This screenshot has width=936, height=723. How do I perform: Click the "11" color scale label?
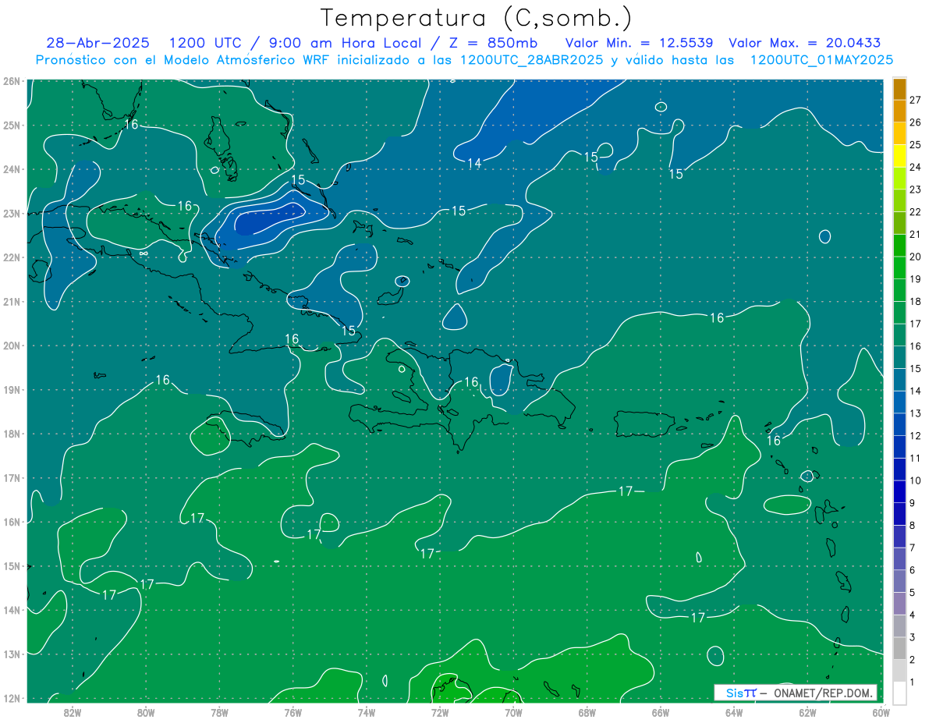click(x=915, y=459)
